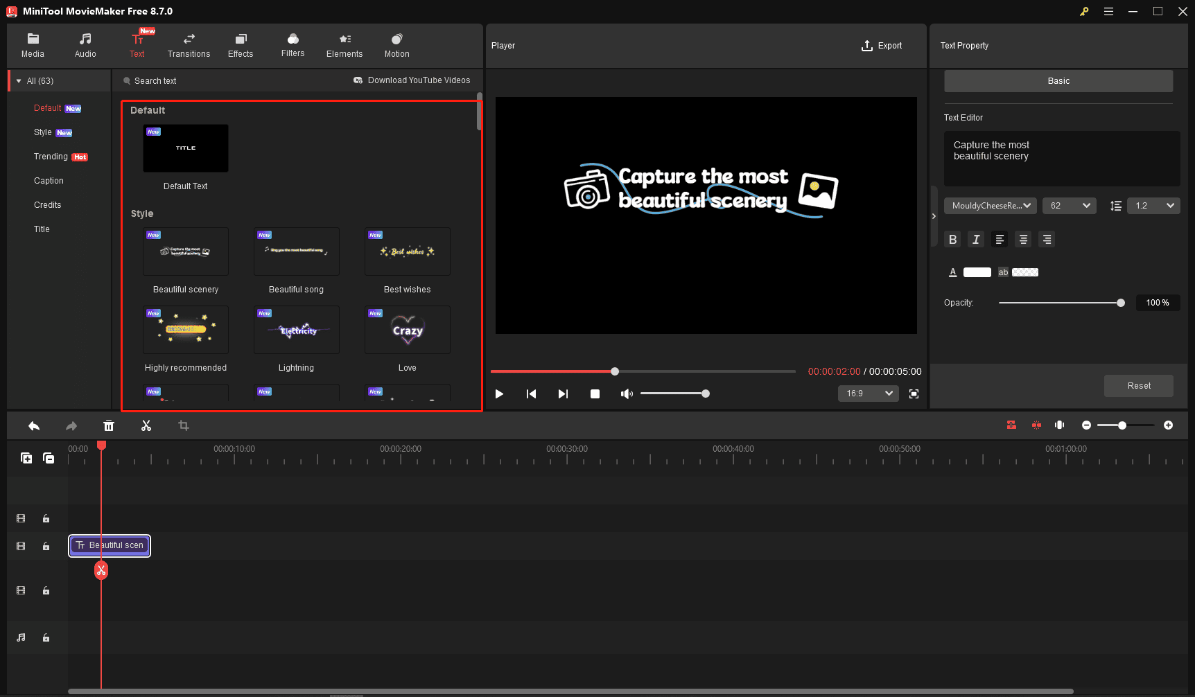Viewport: 1195px width, 697px height.
Task: Click the playback progress slider
Action: pyautogui.click(x=643, y=371)
